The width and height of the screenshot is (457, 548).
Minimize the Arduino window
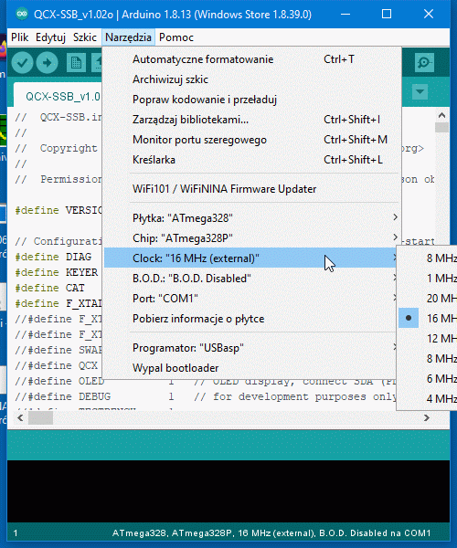(x=345, y=14)
